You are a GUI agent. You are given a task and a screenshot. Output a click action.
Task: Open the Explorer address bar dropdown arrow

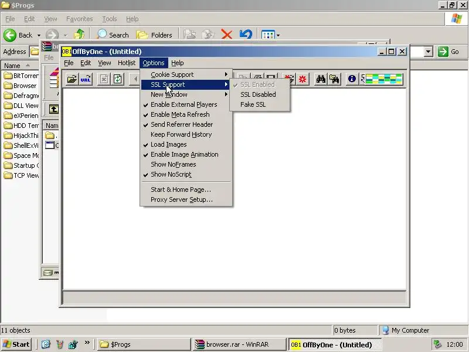click(428, 52)
